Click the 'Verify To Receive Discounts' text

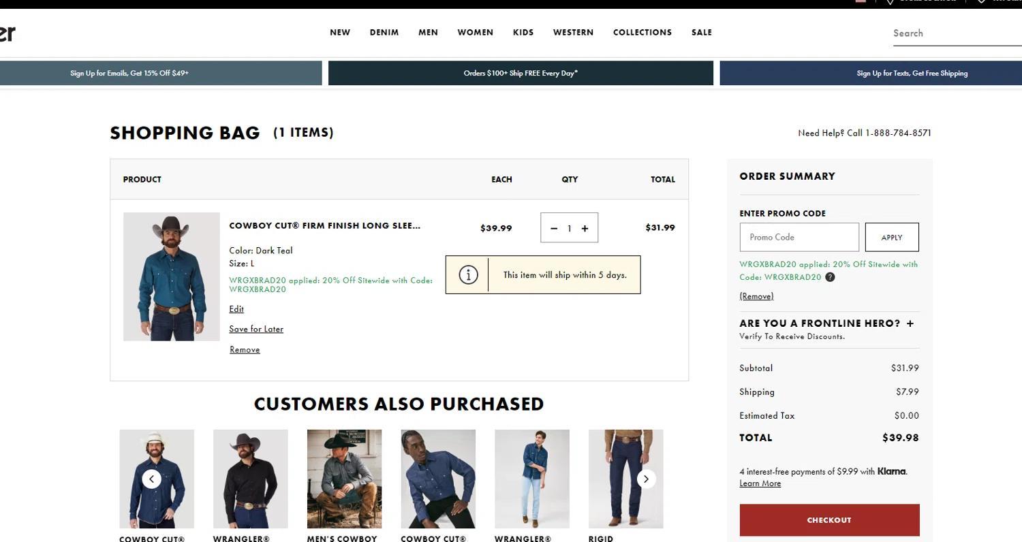(792, 336)
